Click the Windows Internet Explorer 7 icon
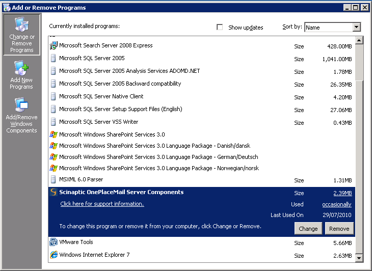This screenshot has height=271, width=372. click(x=54, y=255)
